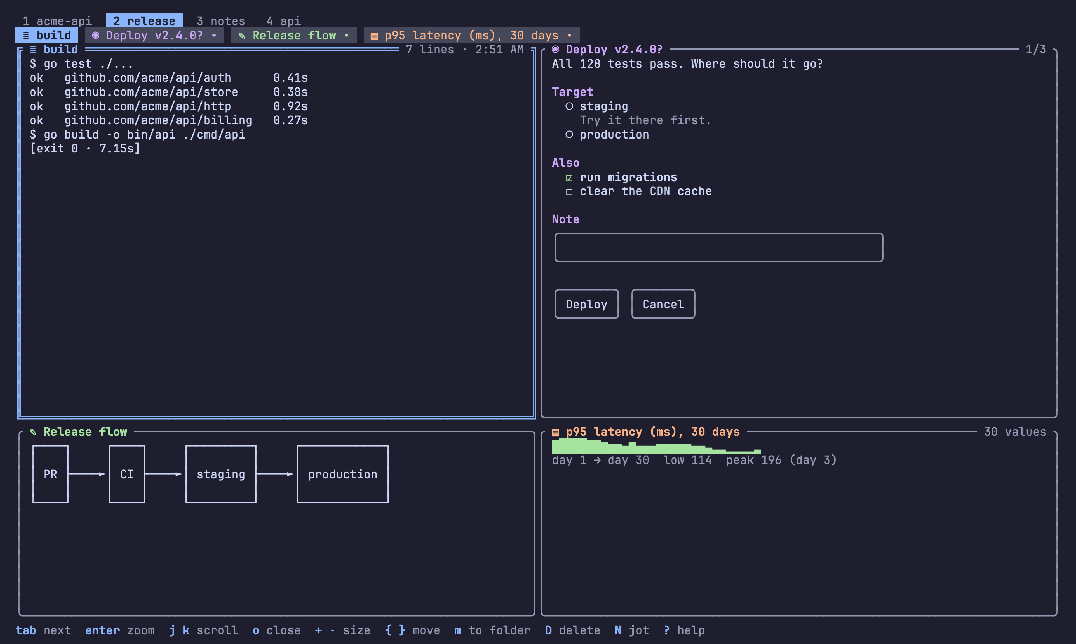Click the '1/3' page indicator
The width and height of the screenshot is (1076, 644).
click(x=1036, y=50)
